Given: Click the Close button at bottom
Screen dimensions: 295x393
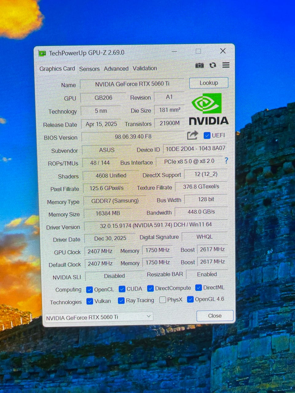Looking at the screenshot, I should coord(215,316).
